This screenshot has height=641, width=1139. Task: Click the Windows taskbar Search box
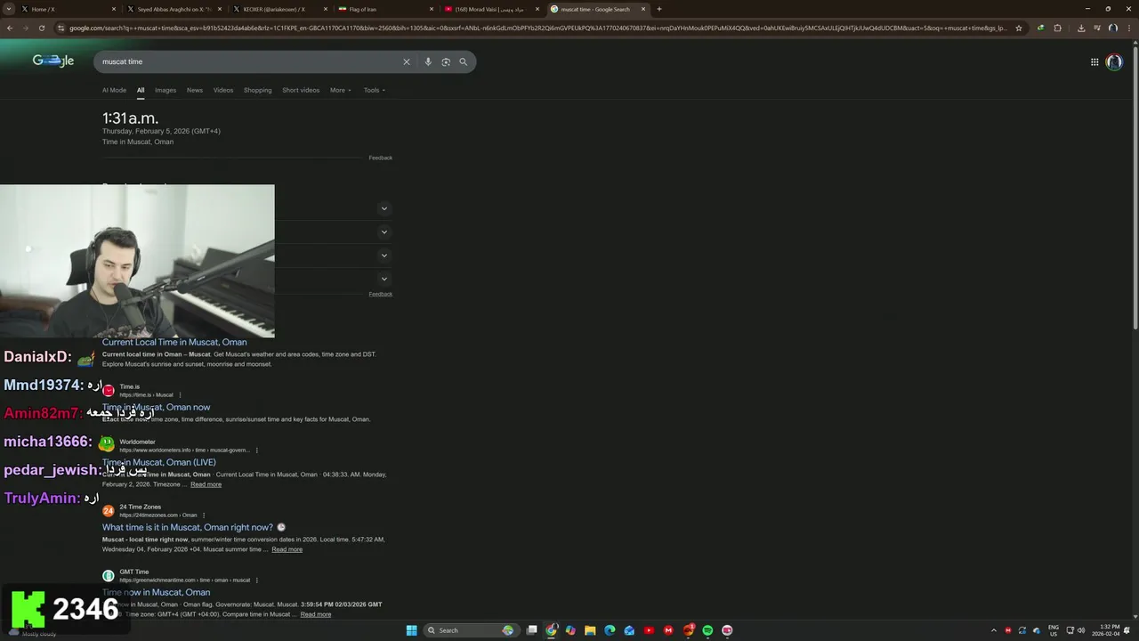click(471, 630)
